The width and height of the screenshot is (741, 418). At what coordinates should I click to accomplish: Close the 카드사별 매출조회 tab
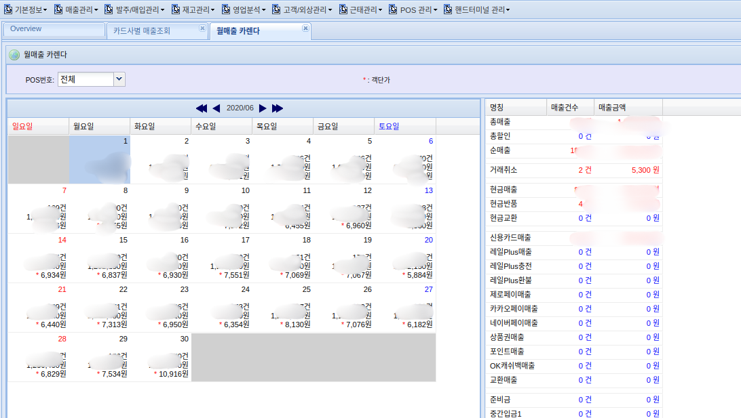[202, 28]
